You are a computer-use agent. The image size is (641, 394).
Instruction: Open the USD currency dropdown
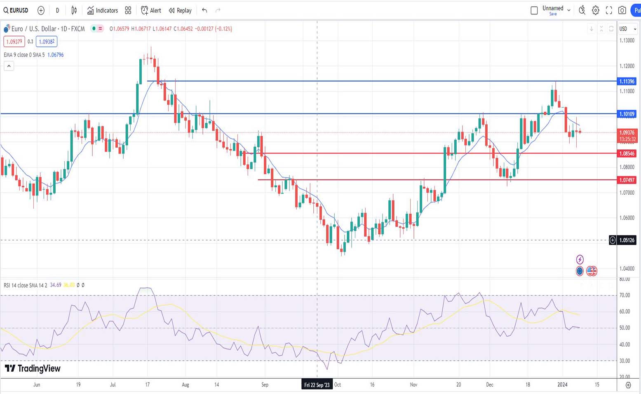pos(628,29)
